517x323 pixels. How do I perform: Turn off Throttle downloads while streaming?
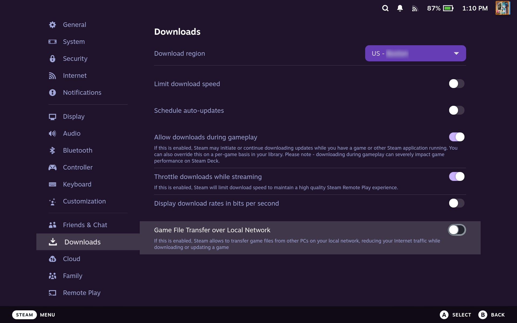coord(457,177)
